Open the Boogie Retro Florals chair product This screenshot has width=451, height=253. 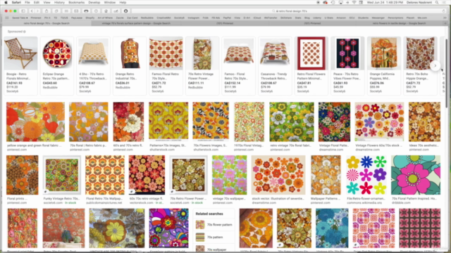coord(20,65)
